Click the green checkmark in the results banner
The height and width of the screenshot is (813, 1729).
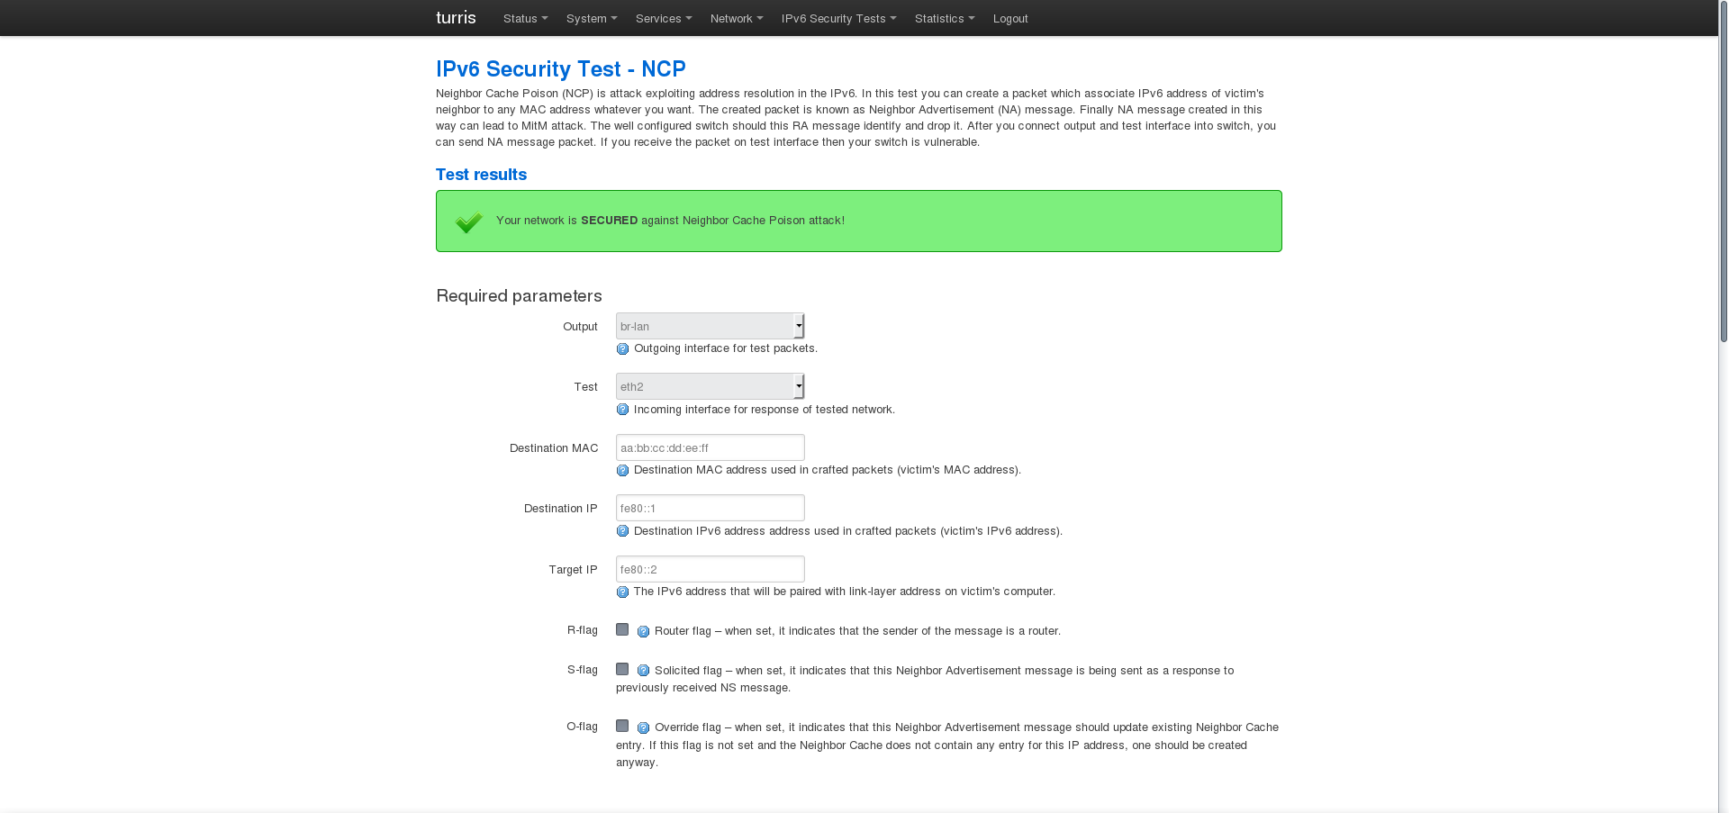(x=468, y=221)
